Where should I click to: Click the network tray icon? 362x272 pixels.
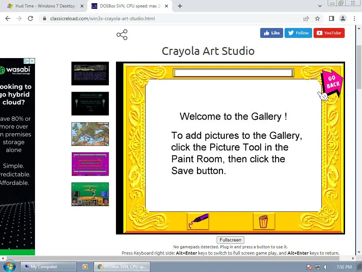pyautogui.click(x=318, y=267)
